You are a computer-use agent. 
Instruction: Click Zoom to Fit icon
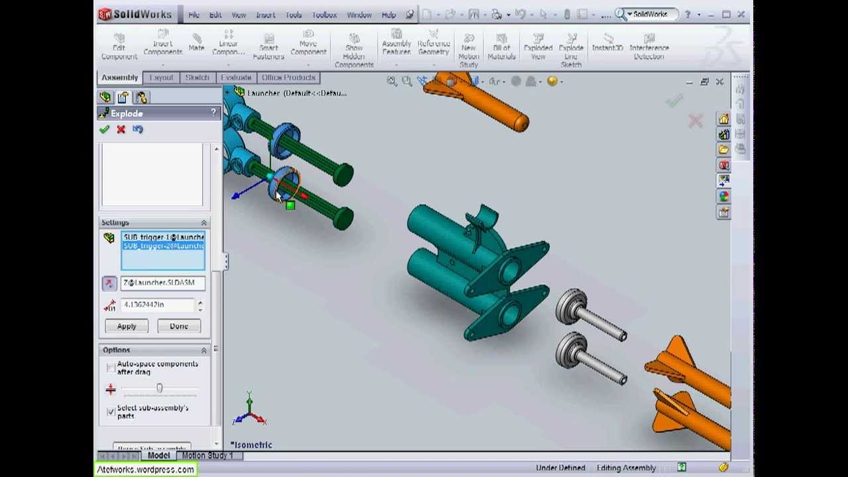click(x=392, y=81)
